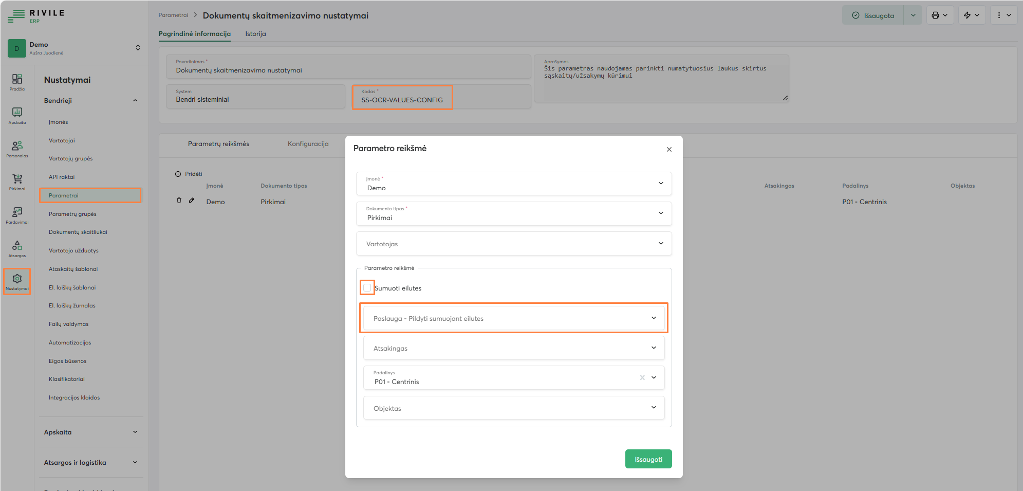
Task: Open API raktai menu item
Action: [x=62, y=177]
